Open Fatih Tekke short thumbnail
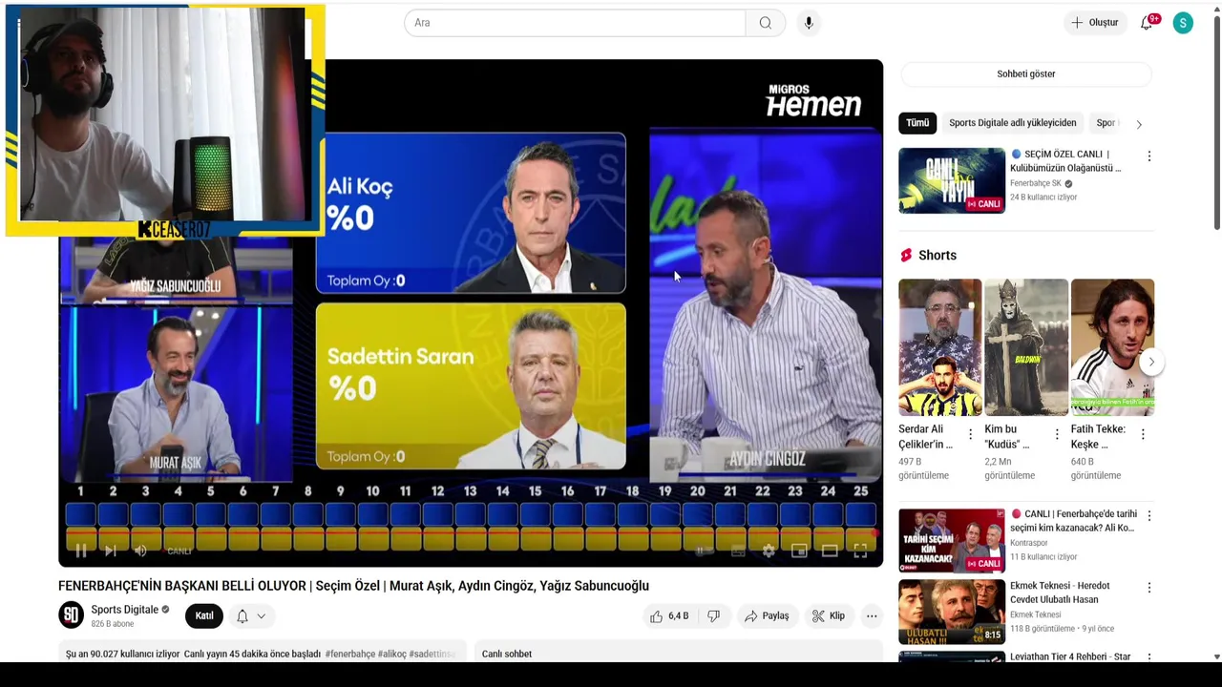Viewport: 1222px width, 687px height. point(1112,347)
